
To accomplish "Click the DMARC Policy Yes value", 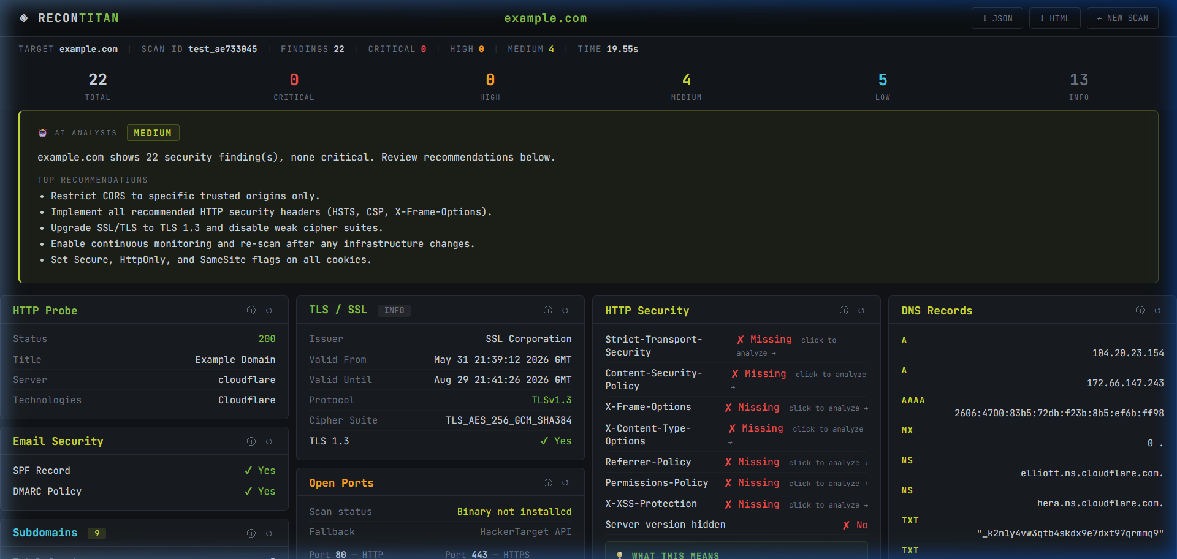I will 260,492.
